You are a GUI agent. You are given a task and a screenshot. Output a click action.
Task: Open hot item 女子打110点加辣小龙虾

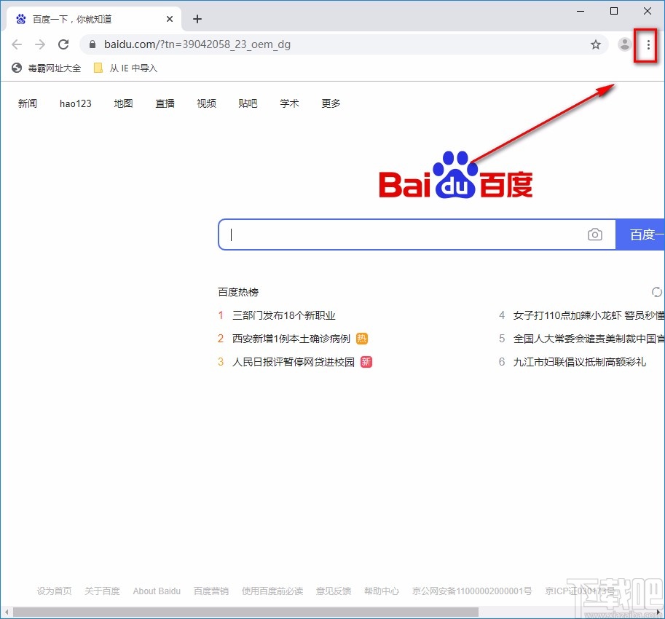click(589, 315)
